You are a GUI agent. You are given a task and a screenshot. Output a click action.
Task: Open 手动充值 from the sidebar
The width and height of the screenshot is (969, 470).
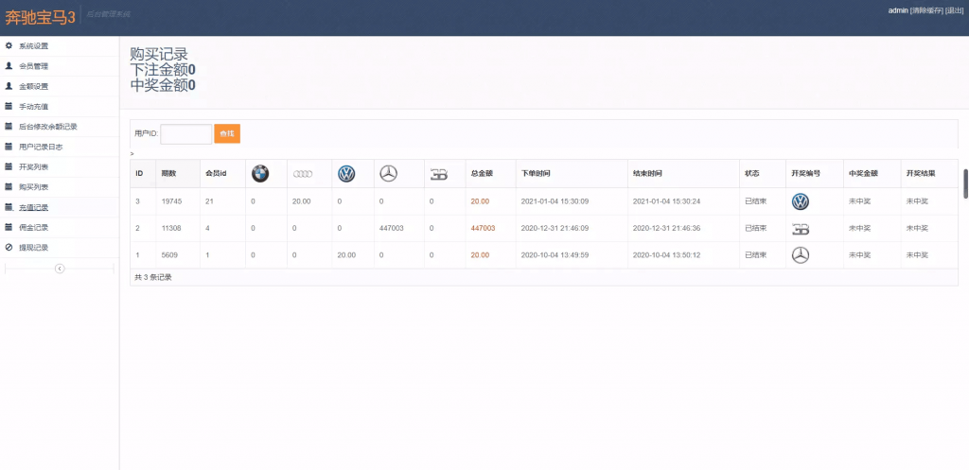click(x=33, y=107)
